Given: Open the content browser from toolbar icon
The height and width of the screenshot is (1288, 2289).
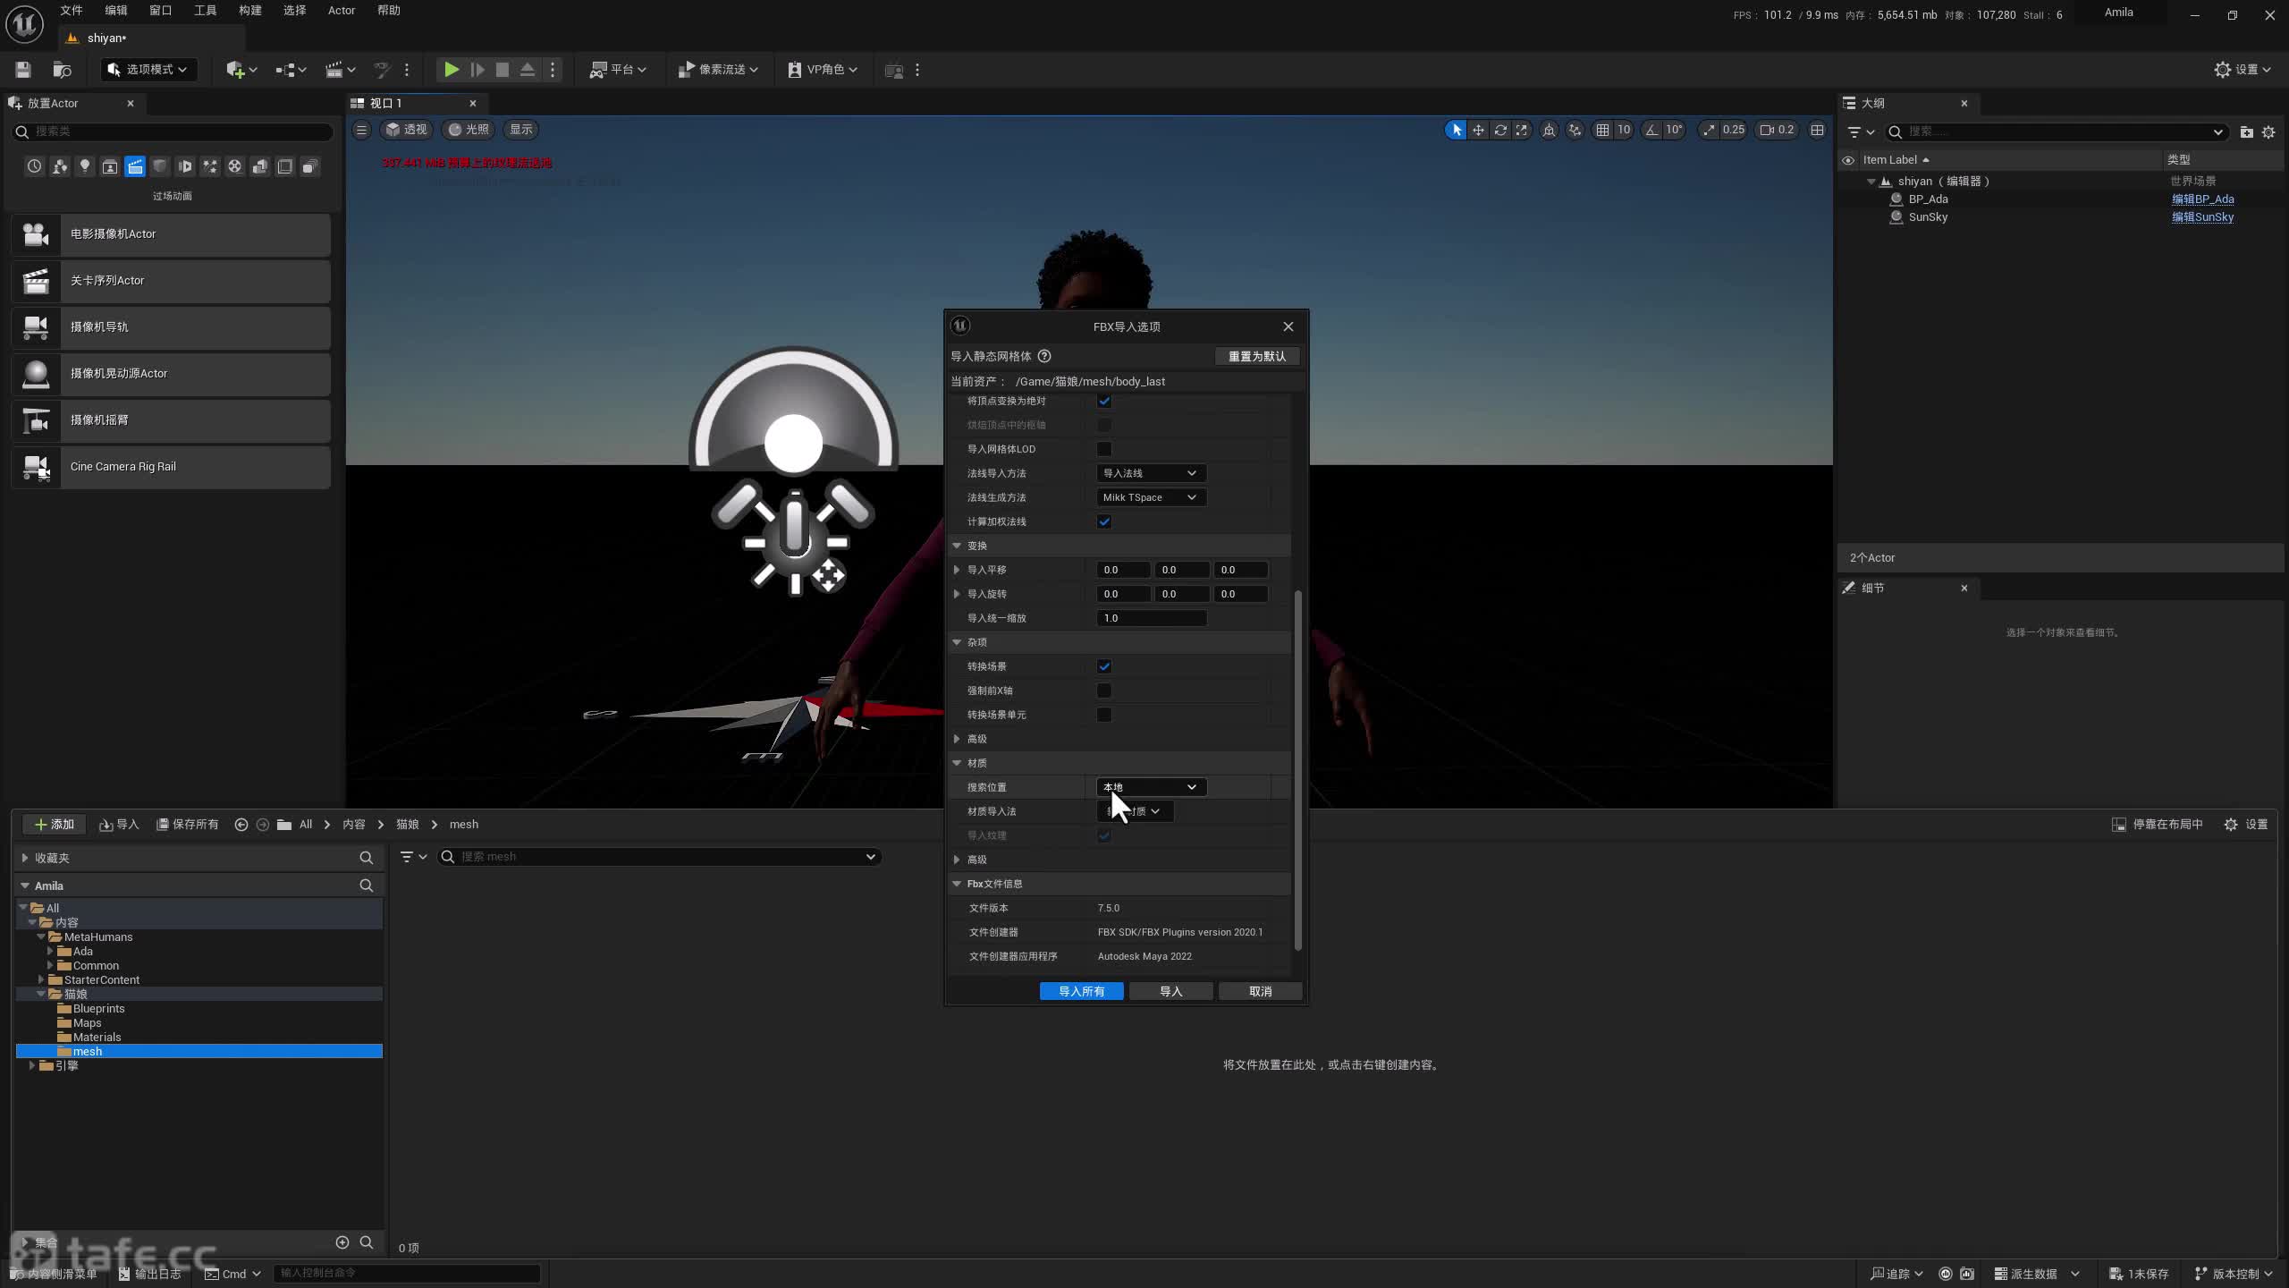Looking at the screenshot, I should [62, 70].
